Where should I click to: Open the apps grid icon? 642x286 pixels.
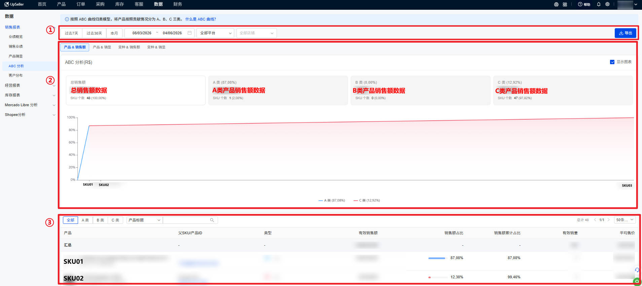(x=565, y=4)
